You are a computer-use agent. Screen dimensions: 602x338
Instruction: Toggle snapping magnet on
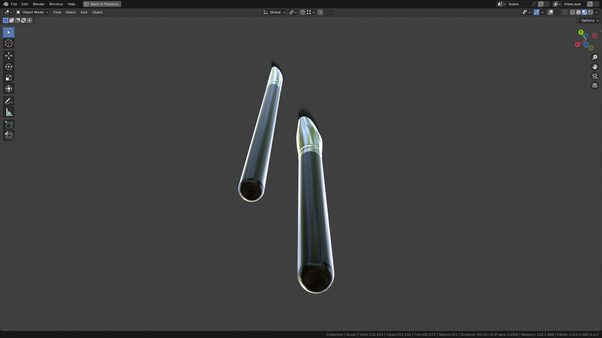click(303, 12)
